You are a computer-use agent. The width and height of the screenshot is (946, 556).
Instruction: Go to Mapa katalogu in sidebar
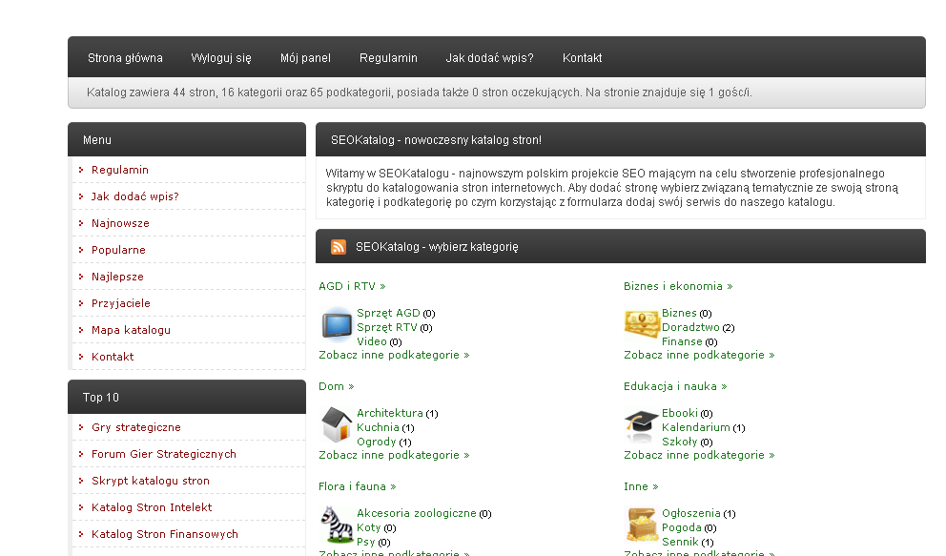point(131,330)
